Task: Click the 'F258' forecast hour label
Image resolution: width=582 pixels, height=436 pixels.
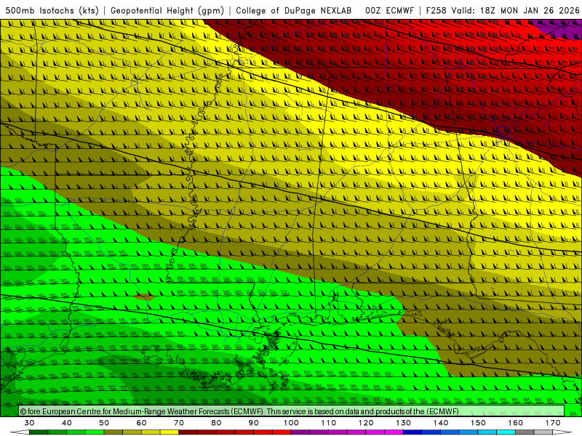Action: pyautogui.click(x=436, y=10)
